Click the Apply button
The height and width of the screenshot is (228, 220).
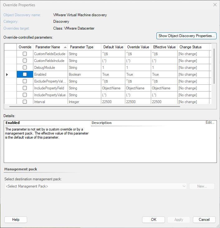[x=179, y=220]
